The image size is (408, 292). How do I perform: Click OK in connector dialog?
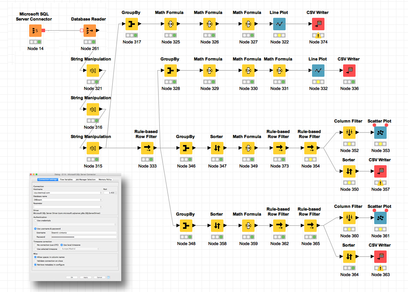point(72,277)
